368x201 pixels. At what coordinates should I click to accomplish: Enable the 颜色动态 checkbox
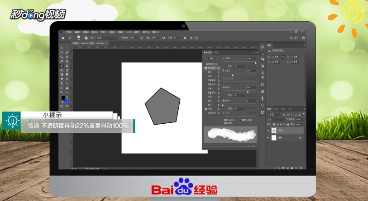pos(206,84)
